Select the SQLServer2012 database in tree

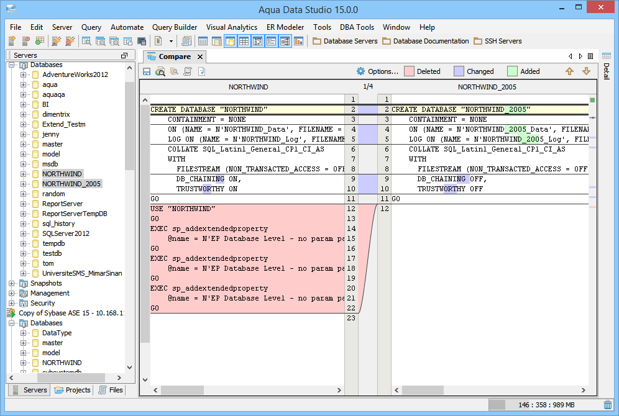tap(65, 233)
